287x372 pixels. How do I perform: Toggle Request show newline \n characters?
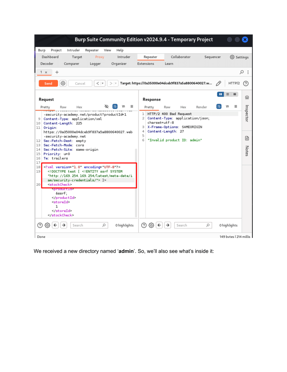tap(123, 106)
